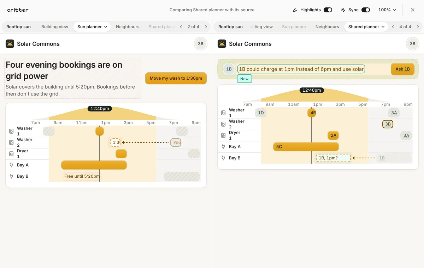424x268 pixels.
Task: Click the Solar Commons sun logo in left pane
Action: tap(10, 44)
